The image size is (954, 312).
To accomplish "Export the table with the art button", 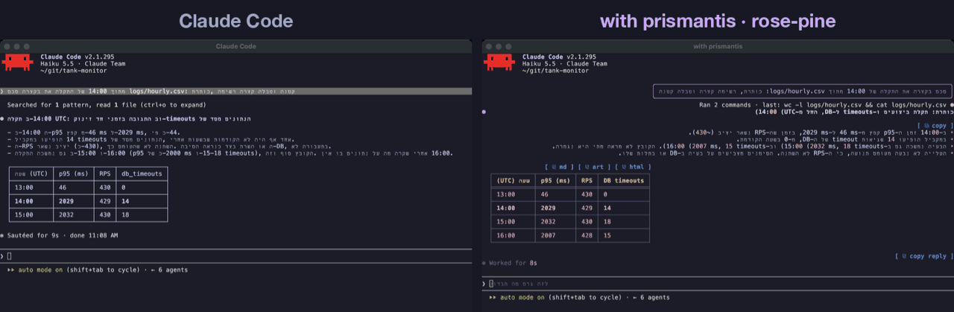I will click(593, 167).
